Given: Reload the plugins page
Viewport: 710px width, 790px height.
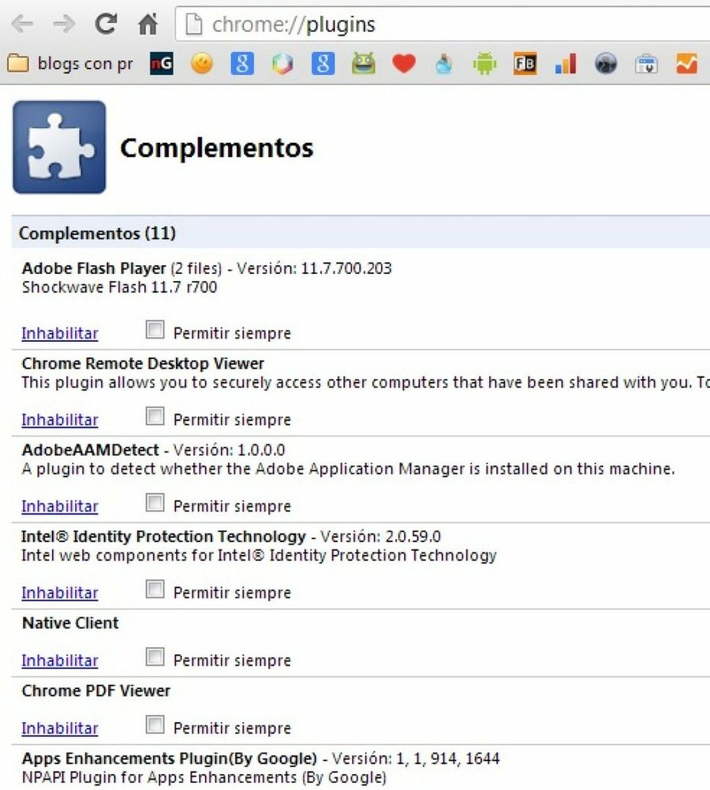Looking at the screenshot, I should click(x=105, y=24).
